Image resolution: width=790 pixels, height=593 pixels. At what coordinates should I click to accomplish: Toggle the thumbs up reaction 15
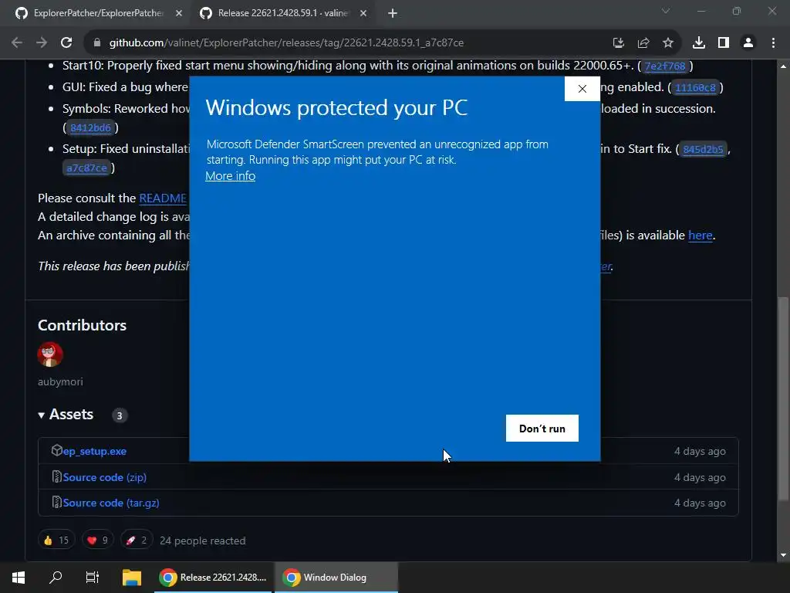point(56,540)
